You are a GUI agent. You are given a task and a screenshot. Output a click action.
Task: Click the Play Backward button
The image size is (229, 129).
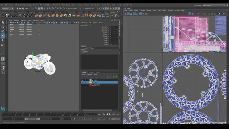(107, 114)
